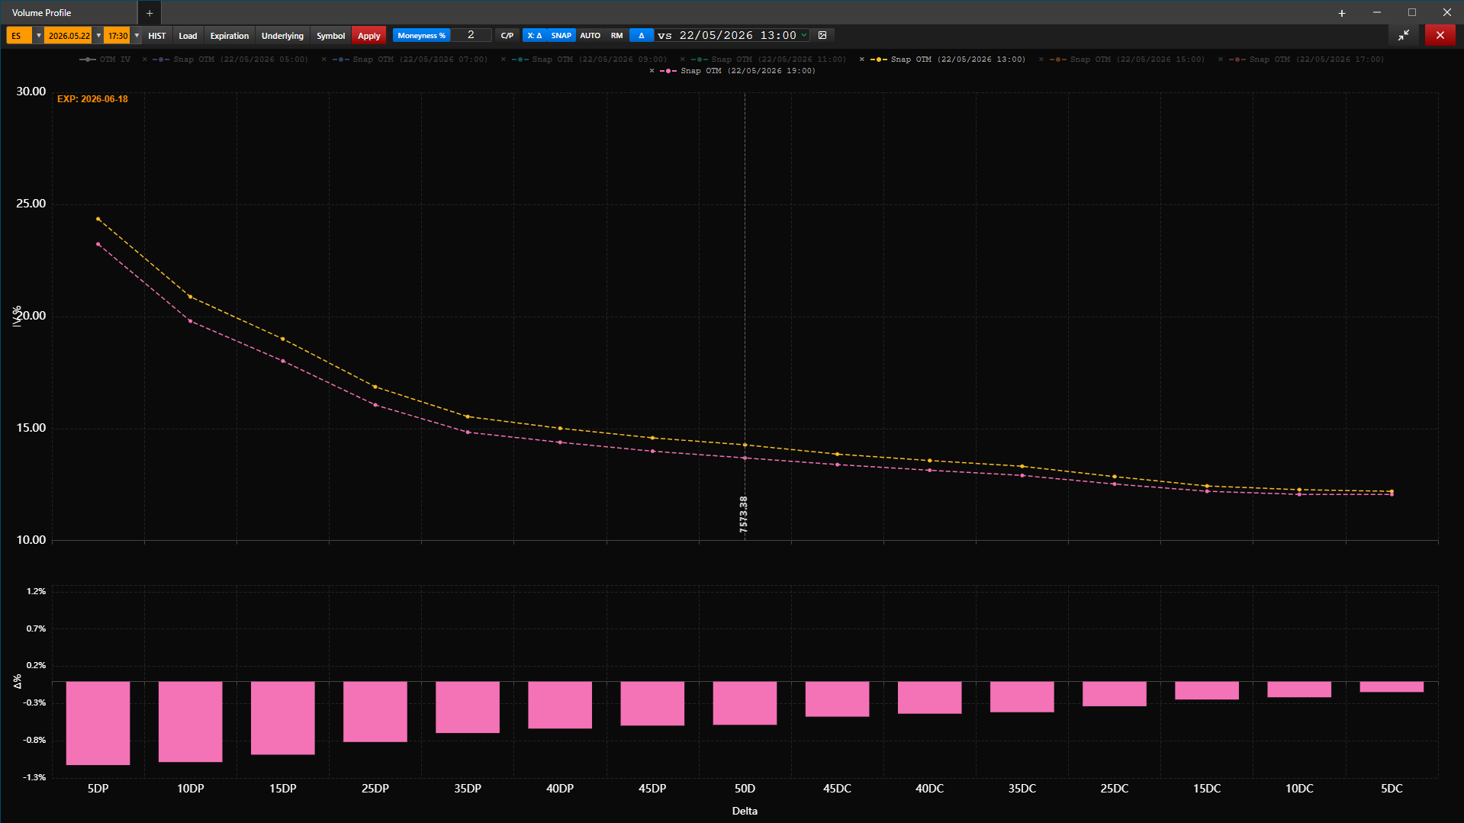Show the Snap OTM (22/05/2026 17:00) series

(1306, 59)
